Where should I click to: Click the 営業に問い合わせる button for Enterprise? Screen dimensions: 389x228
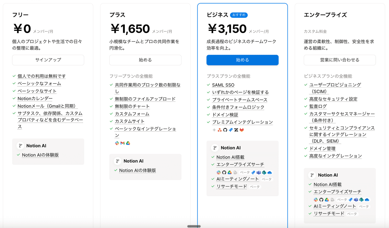click(x=339, y=60)
